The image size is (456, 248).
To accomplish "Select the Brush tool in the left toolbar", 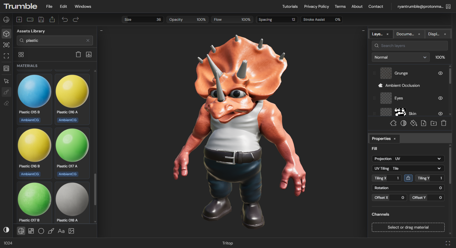I will [x=6, y=92].
